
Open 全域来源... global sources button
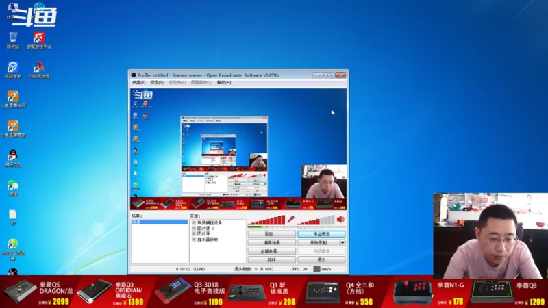pos(271,251)
